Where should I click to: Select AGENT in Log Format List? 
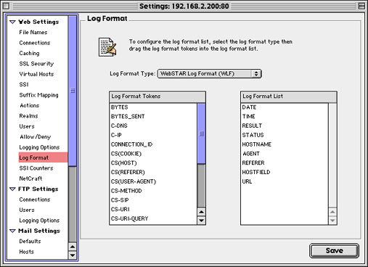[251, 154]
